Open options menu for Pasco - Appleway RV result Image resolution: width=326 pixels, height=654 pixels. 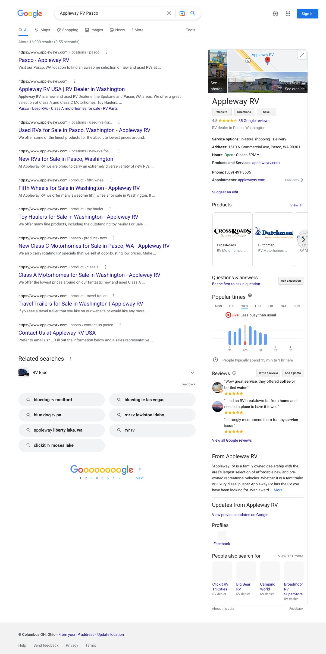106,52
